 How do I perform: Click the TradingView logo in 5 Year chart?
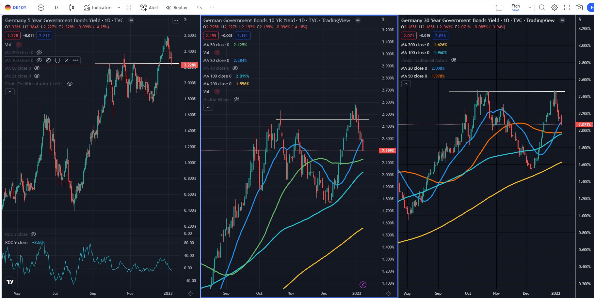(10, 282)
